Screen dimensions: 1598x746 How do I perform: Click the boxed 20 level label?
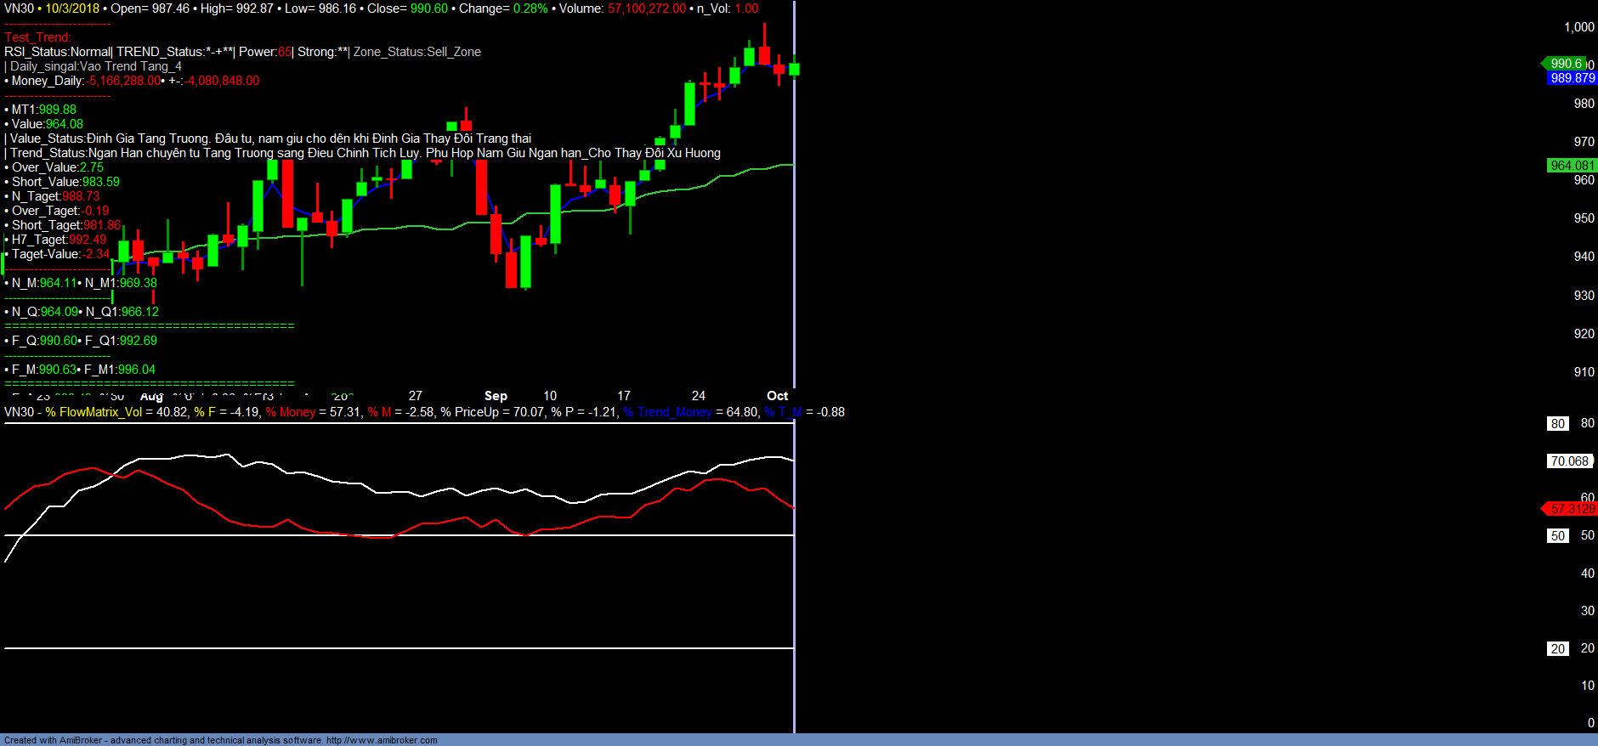pos(1557,649)
